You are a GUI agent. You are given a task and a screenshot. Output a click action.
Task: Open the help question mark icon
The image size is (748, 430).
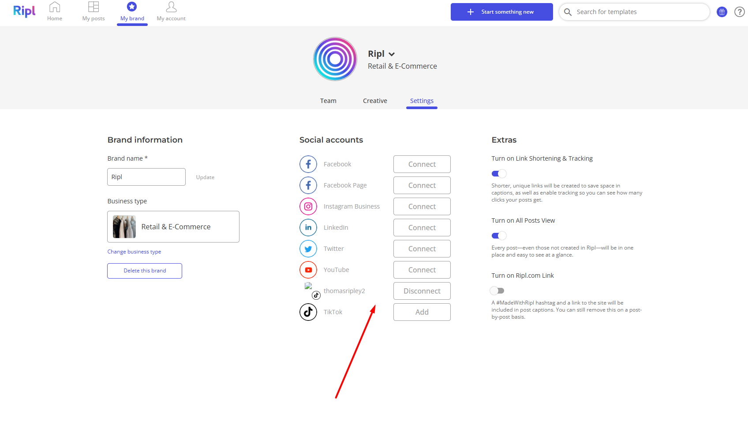(740, 12)
